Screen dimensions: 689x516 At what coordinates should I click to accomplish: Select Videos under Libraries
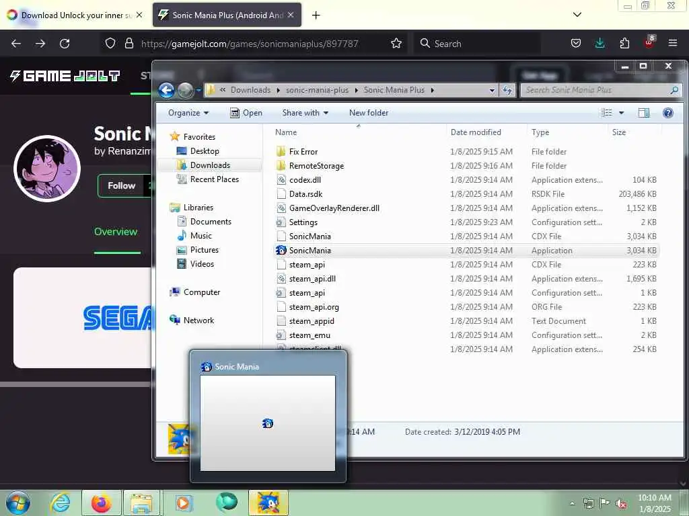coord(202,263)
